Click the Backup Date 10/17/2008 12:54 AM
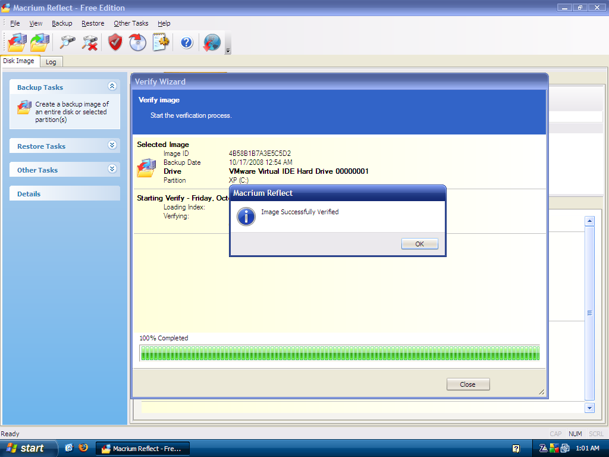The width and height of the screenshot is (609, 457). click(260, 162)
